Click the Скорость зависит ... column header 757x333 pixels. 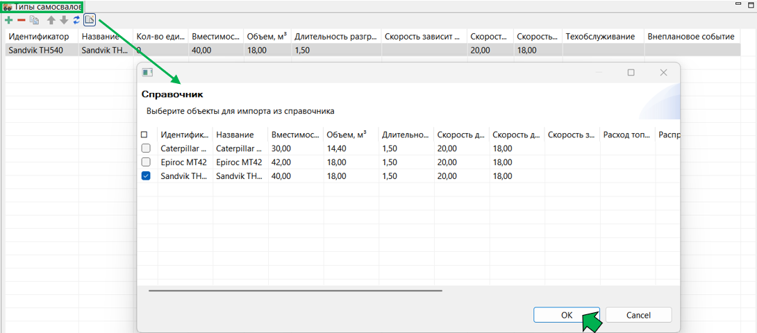click(x=424, y=36)
